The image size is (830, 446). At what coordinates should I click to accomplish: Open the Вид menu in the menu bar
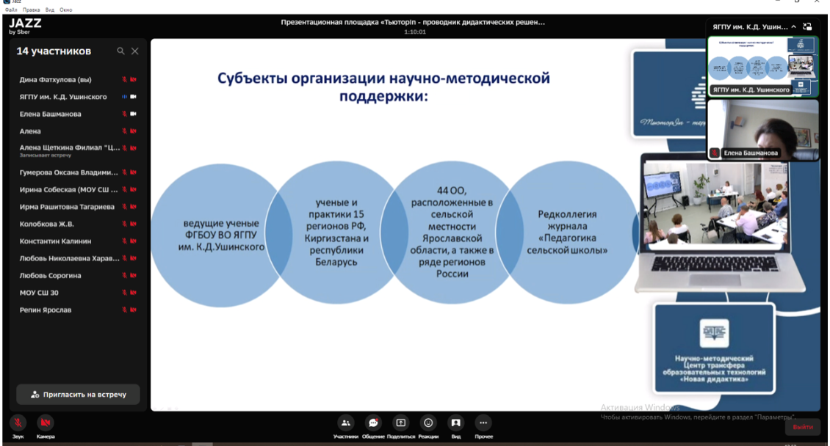(48, 10)
